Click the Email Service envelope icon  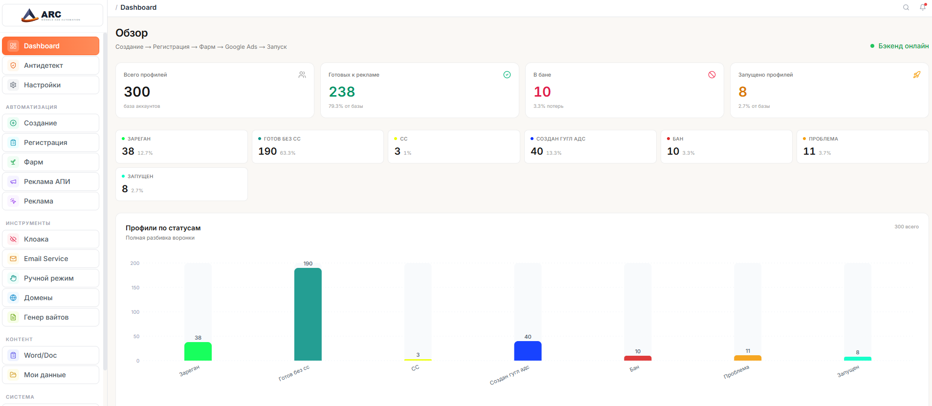[13, 259]
